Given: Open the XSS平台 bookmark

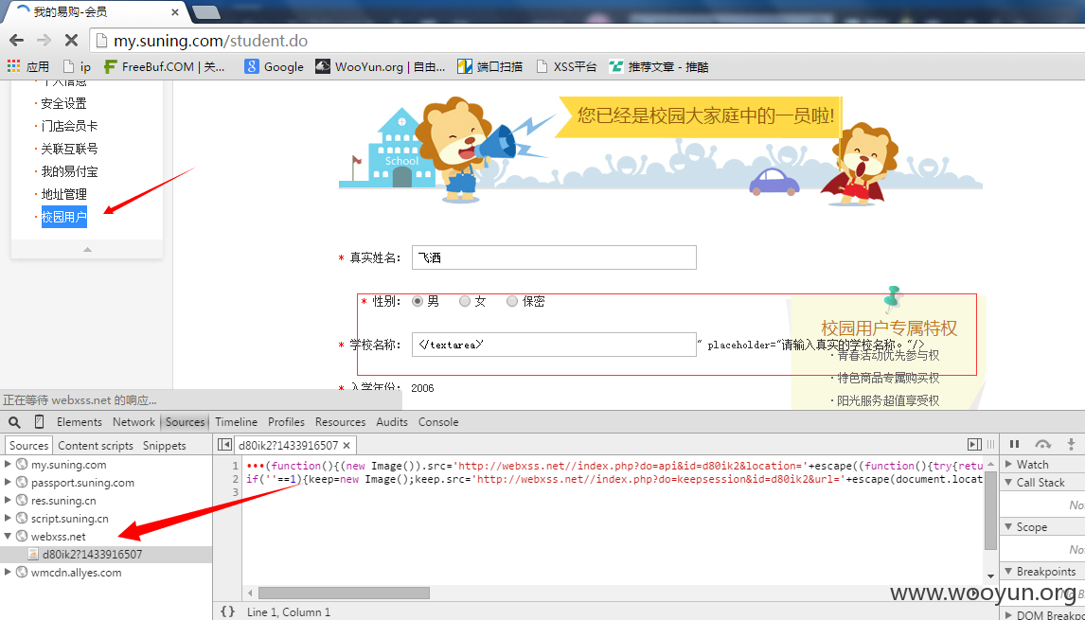Looking at the screenshot, I should (566, 66).
